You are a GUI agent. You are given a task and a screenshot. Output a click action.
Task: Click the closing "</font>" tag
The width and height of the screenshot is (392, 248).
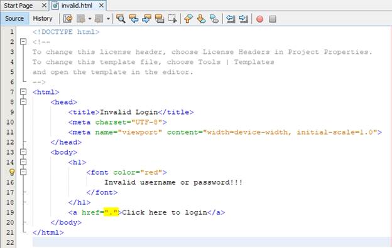point(102,192)
